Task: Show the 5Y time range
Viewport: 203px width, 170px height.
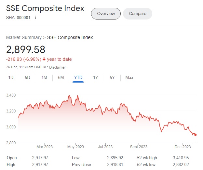Action: (x=112, y=77)
